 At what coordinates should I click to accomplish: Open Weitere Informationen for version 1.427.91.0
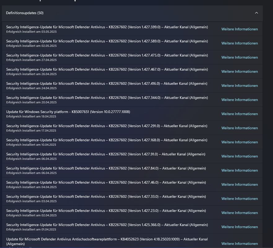(x=240, y=156)
